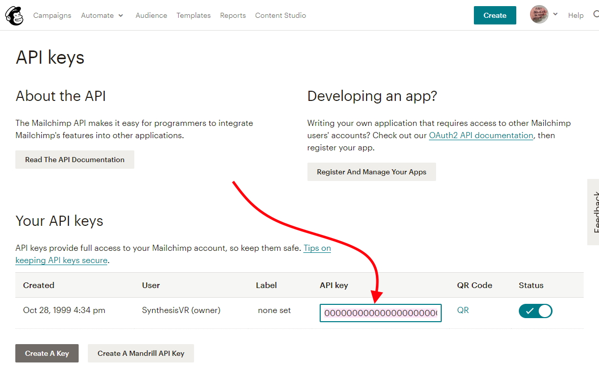This screenshot has height=390, width=599.
Task: Open the search magnifier icon
Action: click(596, 14)
